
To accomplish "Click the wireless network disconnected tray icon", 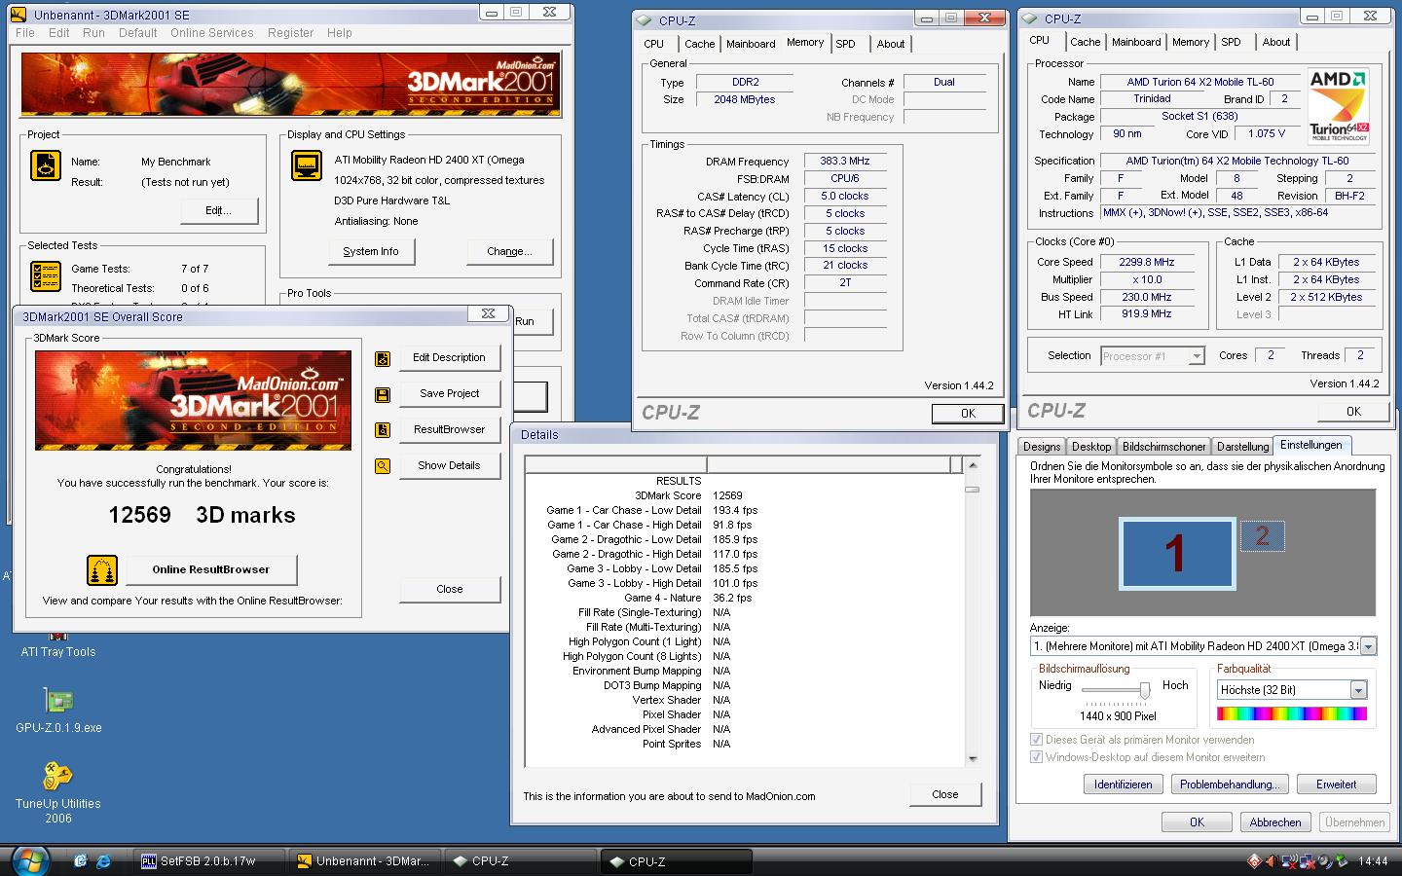I will [x=1290, y=860].
